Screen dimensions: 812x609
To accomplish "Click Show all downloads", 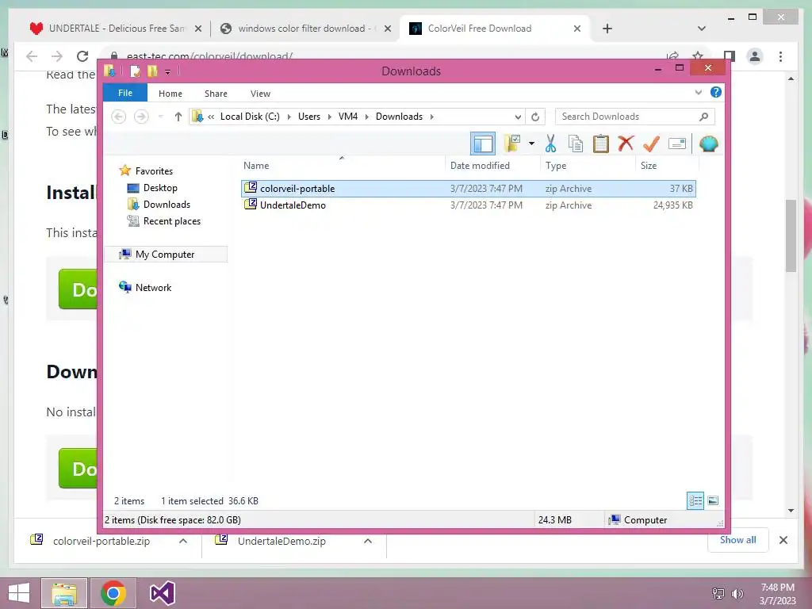I will pos(737,539).
